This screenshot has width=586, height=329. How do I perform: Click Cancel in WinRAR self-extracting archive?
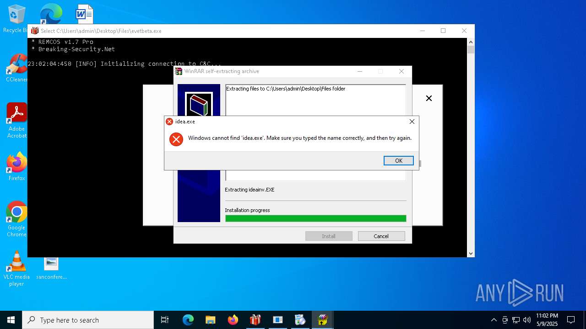pos(381,236)
